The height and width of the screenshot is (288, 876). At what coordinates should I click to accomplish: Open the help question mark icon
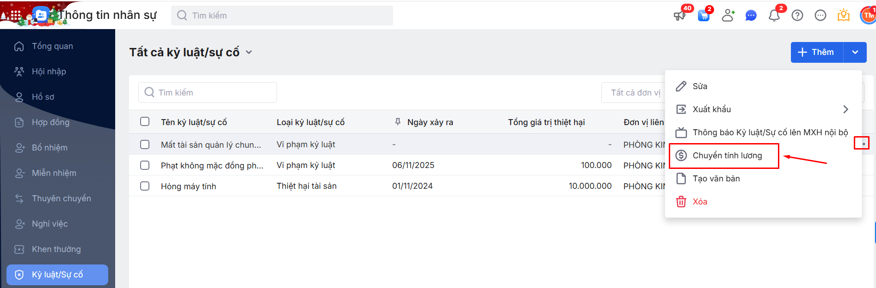797,16
